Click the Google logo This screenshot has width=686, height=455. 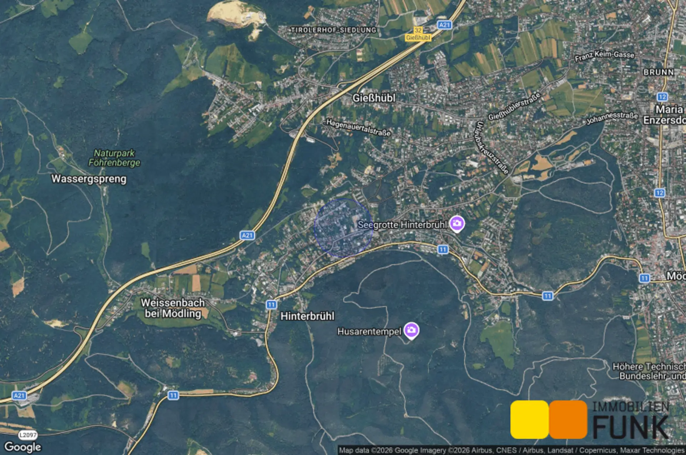click(23, 447)
